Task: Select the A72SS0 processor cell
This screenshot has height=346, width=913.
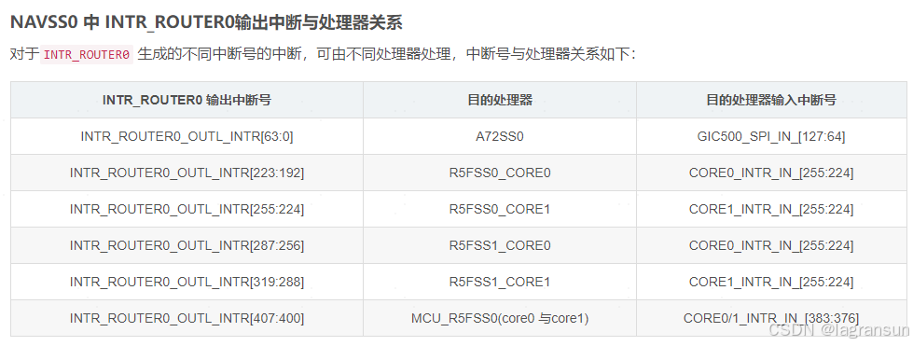Action: pyautogui.click(x=500, y=136)
